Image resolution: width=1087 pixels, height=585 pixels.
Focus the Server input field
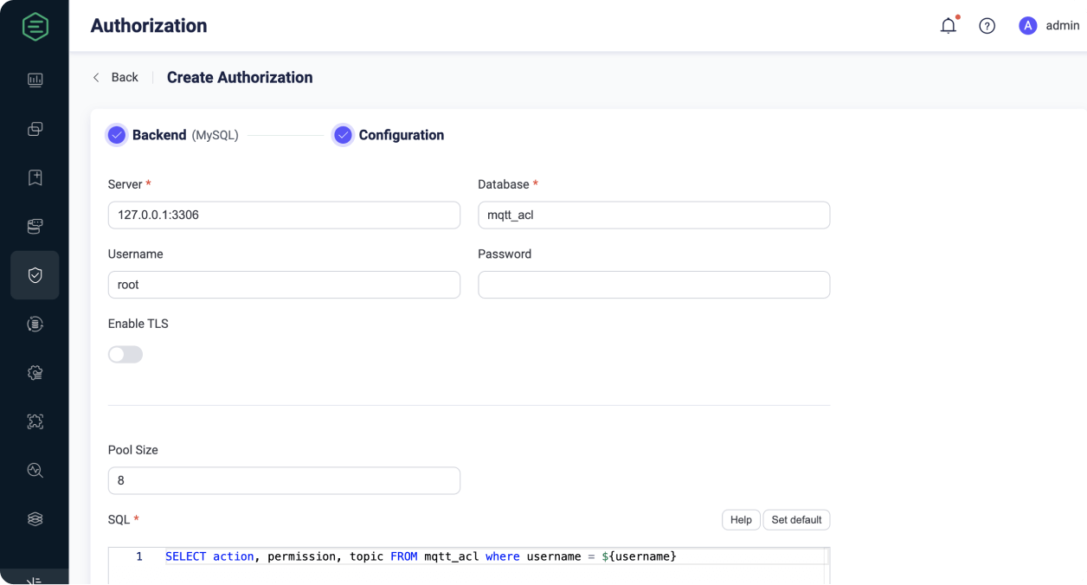coord(284,215)
